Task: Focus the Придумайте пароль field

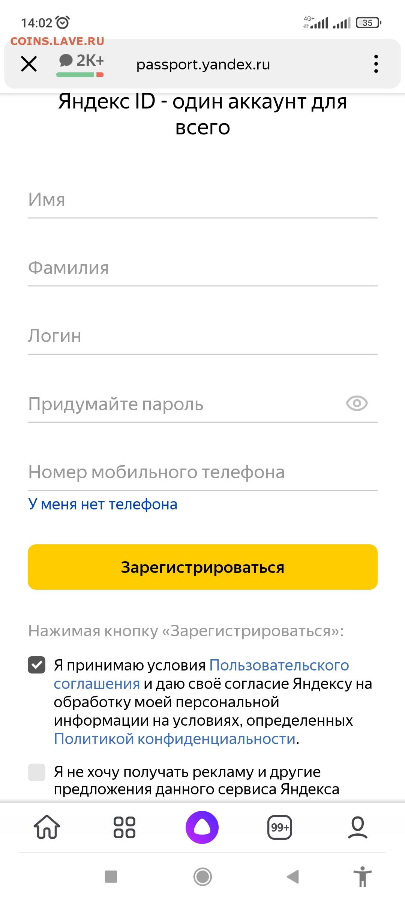Action: click(184, 404)
